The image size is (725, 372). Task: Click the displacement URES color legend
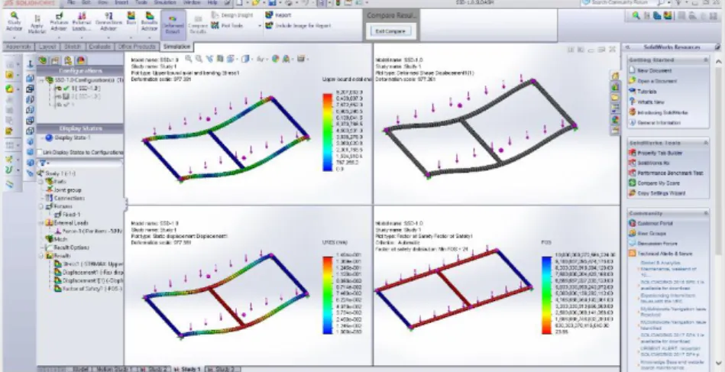[x=328, y=296]
